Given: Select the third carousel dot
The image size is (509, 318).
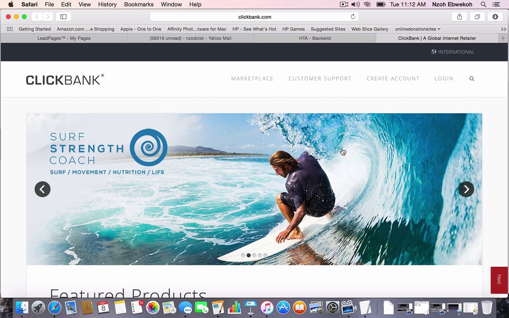Looking at the screenshot, I should click(254, 255).
